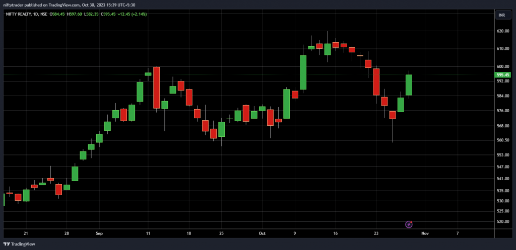This screenshot has width=516, height=250.
Task: Click the 9 date axis label
Action: pyautogui.click(x=295, y=233)
